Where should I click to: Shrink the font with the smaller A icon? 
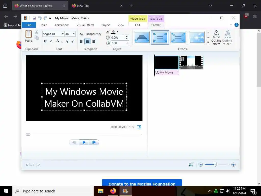coord(73,41)
